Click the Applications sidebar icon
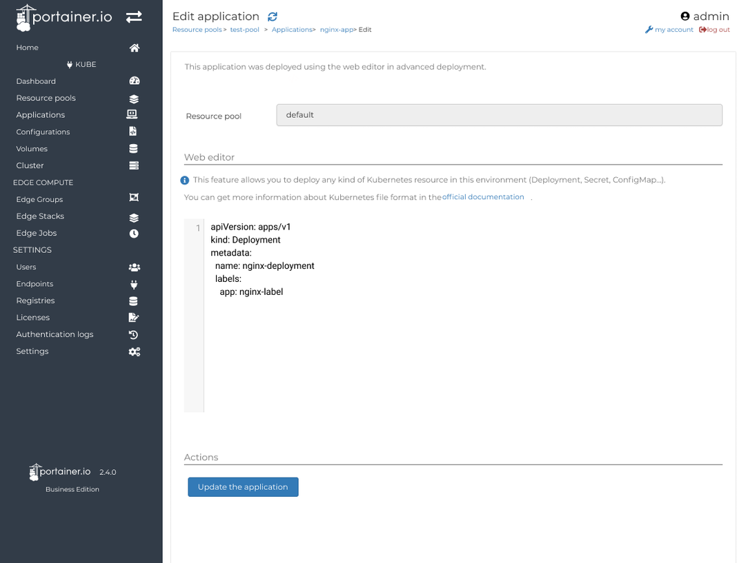Viewport: 748px width, 563px height. (x=134, y=114)
